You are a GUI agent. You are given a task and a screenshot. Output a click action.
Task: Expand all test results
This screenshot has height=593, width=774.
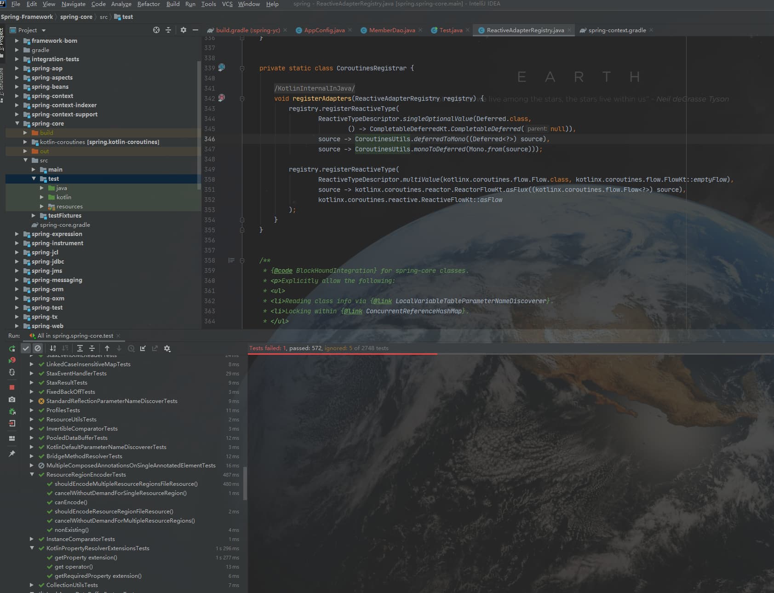80,349
